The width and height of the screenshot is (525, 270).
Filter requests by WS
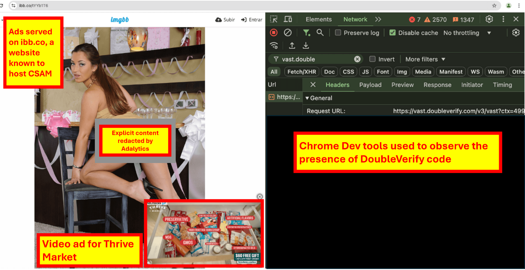click(x=475, y=72)
